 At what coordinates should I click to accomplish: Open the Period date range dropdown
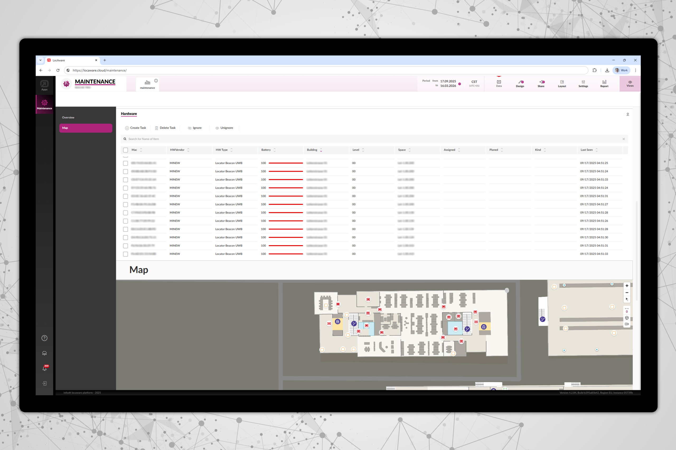pos(459,84)
